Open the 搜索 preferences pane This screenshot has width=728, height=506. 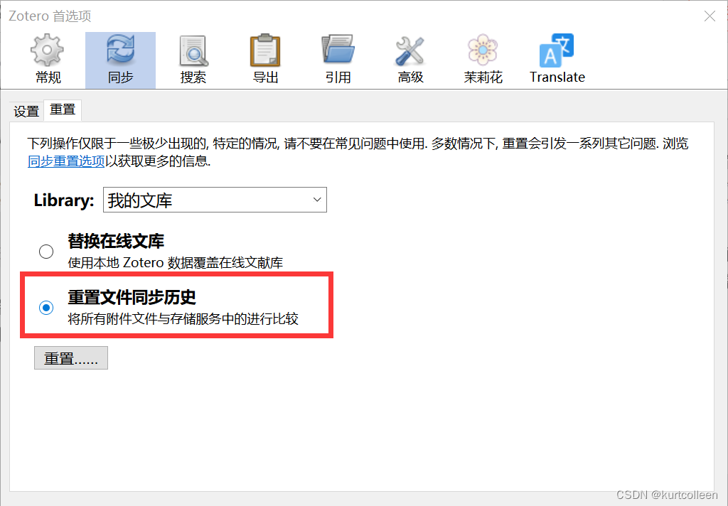(193, 57)
